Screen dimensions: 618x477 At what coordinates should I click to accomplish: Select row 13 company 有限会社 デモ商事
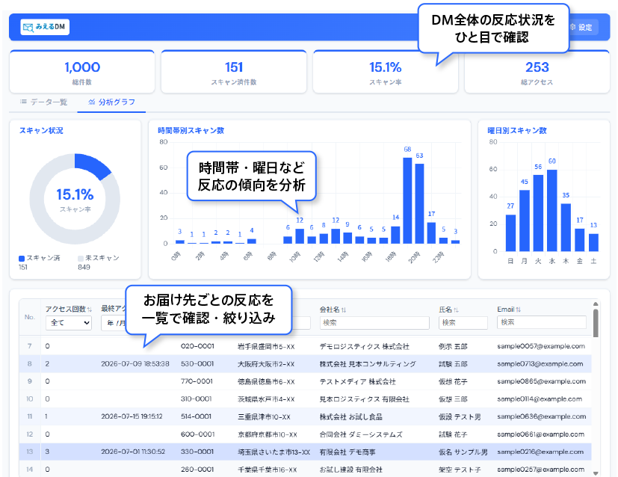pos(347,452)
